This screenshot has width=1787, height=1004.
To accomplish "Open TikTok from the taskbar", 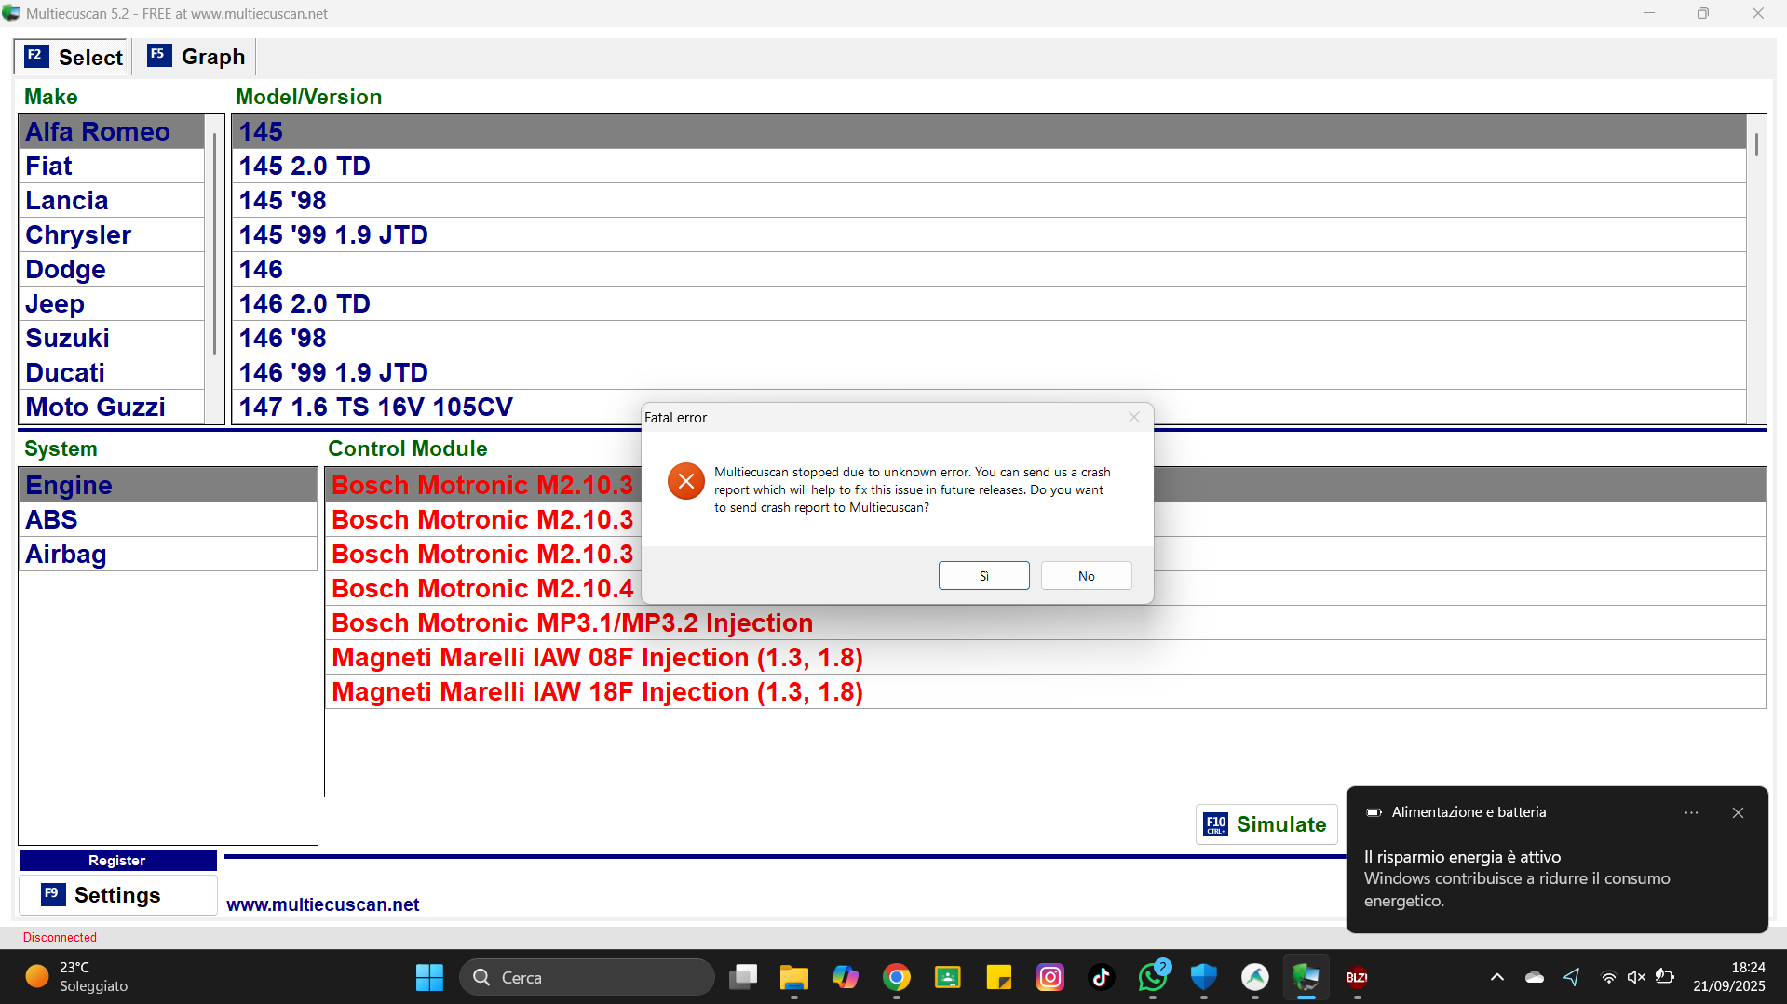I will 1102,977.
